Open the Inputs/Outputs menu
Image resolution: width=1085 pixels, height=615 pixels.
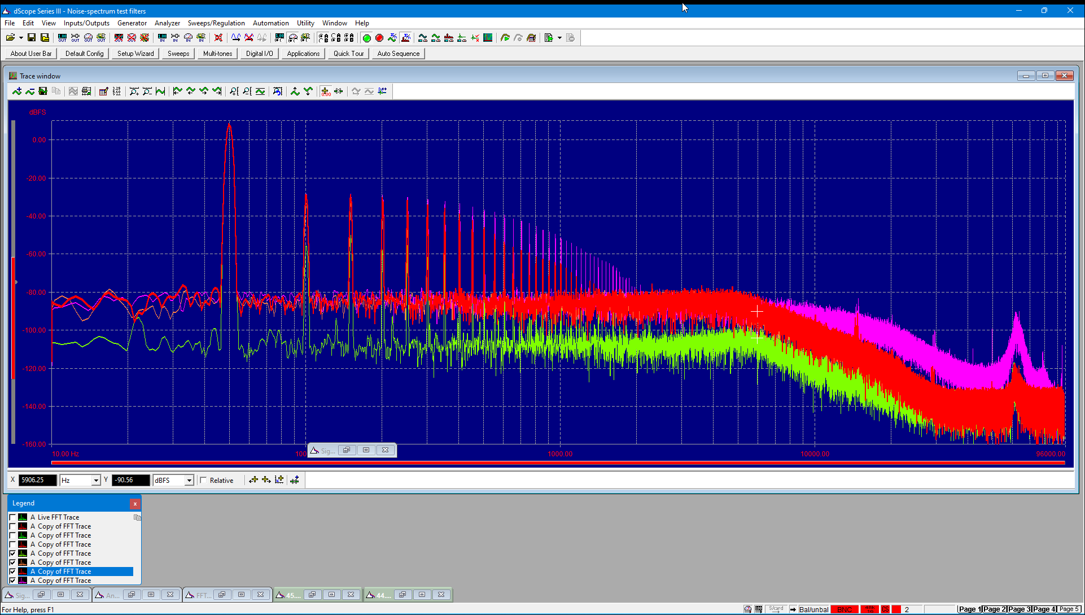pos(86,23)
